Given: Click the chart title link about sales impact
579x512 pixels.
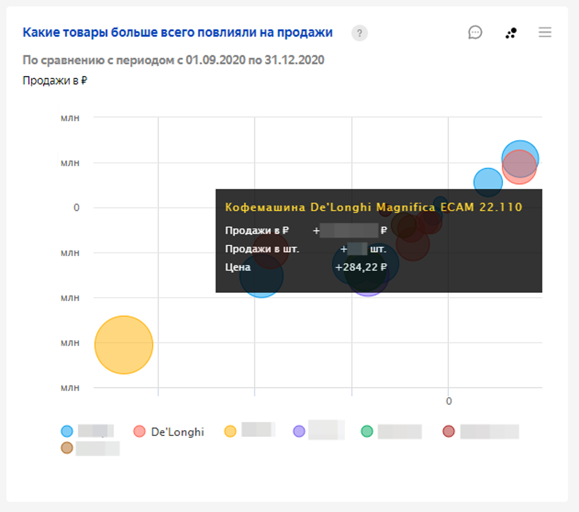Looking at the screenshot, I should (x=177, y=32).
